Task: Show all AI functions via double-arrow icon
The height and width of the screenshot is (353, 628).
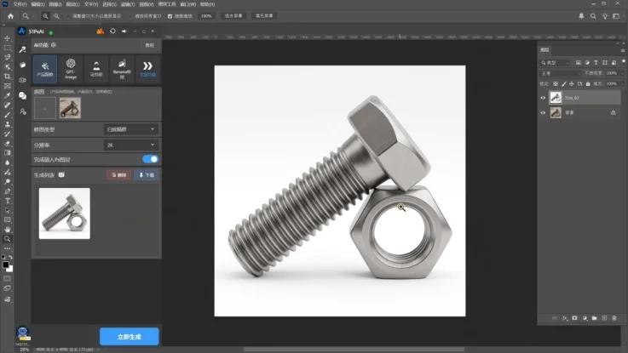Action: pyautogui.click(x=147, y=69)
